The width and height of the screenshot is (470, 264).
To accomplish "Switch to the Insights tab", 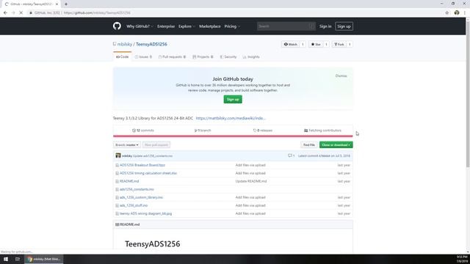I will tap(251, 56).
